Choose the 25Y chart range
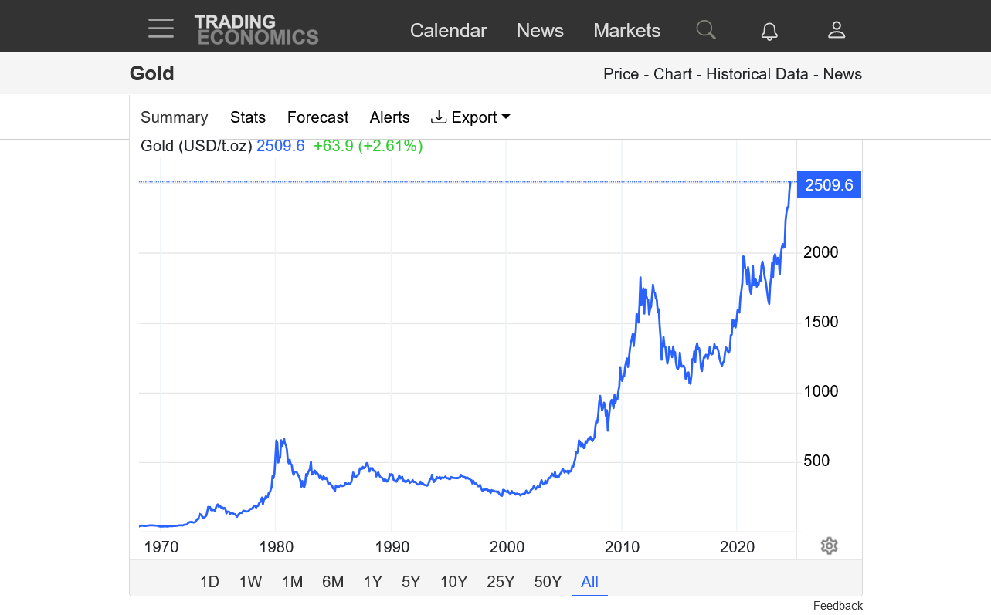This screenshot has height=615, width=991. click(501, 582)
